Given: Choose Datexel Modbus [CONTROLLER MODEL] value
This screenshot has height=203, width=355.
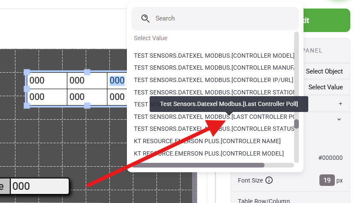Looking at the screenshot, I should click(214, 56).
